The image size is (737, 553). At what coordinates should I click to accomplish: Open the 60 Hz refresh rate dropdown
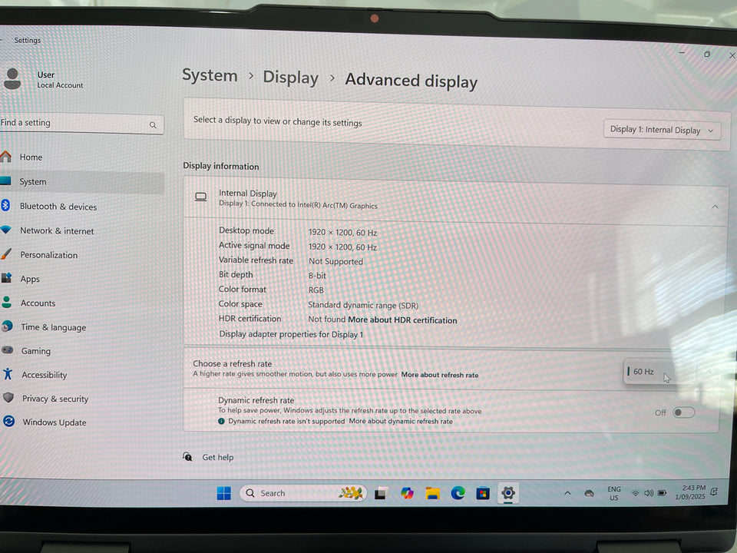[658, 371]
